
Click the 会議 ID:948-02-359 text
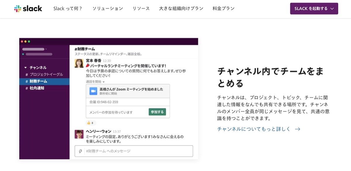click(x=104, y=102)
